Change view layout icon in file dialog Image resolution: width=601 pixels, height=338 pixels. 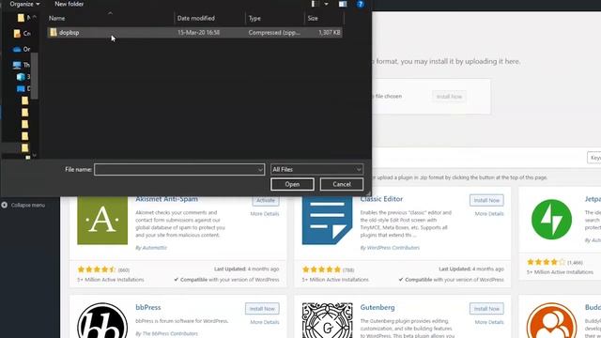[316, 4]
